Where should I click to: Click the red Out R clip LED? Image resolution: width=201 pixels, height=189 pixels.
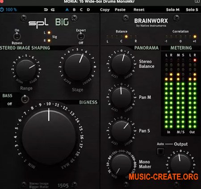coord(195,60)
